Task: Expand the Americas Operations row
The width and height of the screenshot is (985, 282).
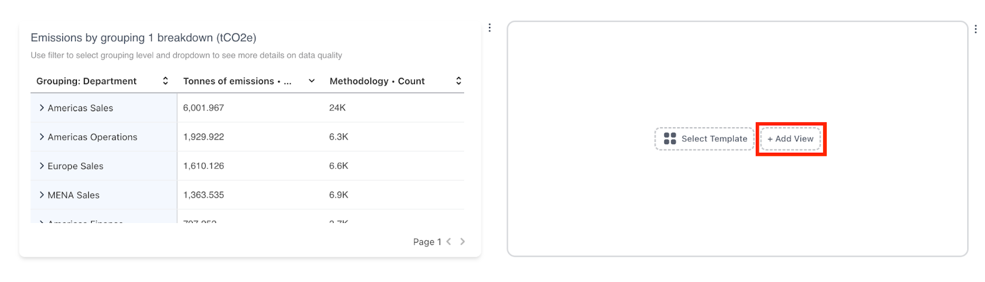Action: coord(42,136)
